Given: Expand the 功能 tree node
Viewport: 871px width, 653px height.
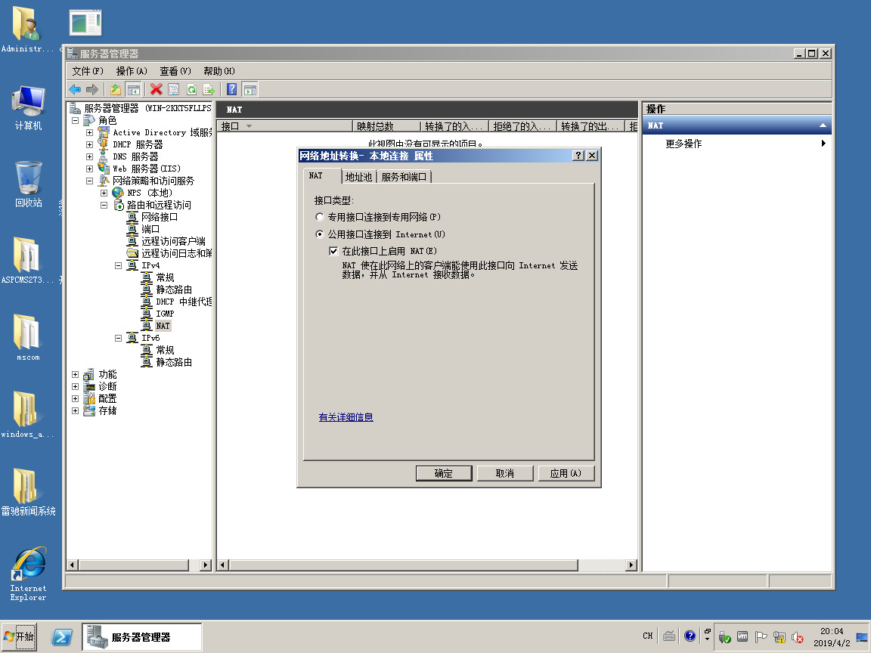Looking at the screenshot, I should point(75,374).
